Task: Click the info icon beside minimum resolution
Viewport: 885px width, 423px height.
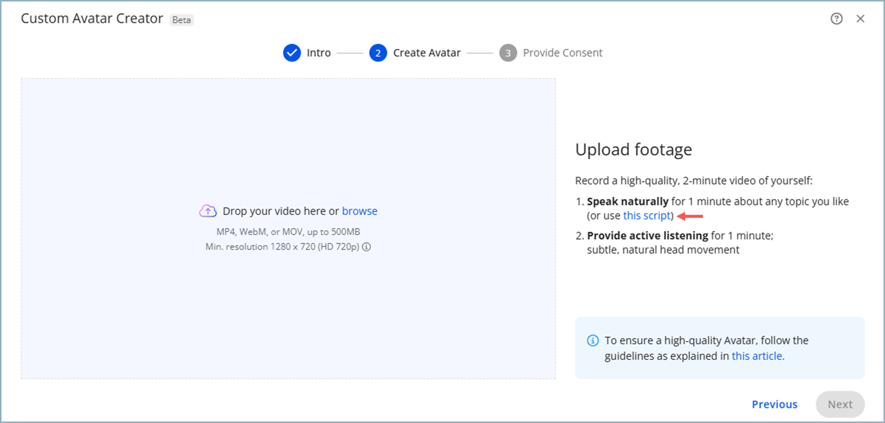Action: click(367, 247)
